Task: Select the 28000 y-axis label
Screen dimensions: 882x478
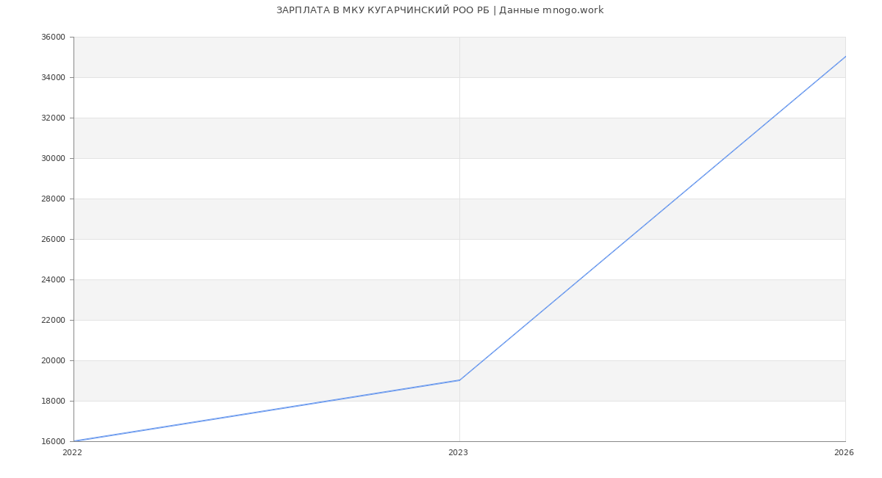Action: pyautogui.click(x=54, y=199)
